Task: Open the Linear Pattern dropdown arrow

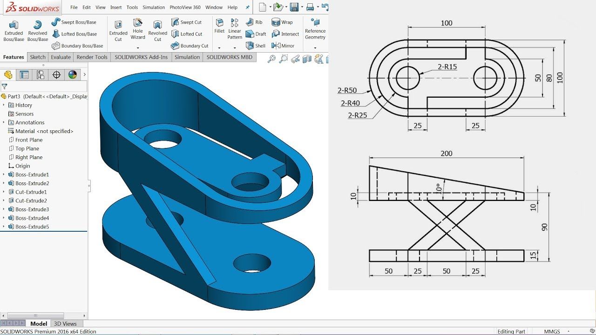Action: tap(235, 47)
